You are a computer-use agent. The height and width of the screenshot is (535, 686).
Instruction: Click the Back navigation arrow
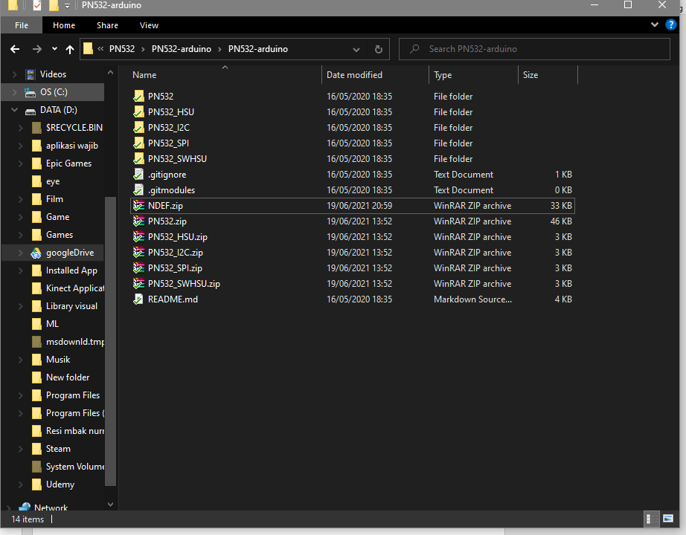pos(16,49)
